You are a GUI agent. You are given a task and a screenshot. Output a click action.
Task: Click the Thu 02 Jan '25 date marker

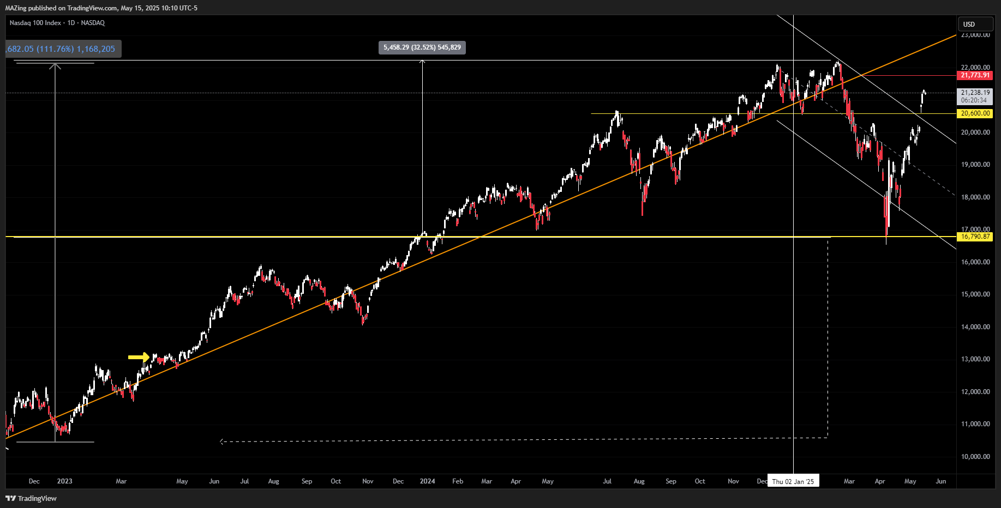point(793,481)
